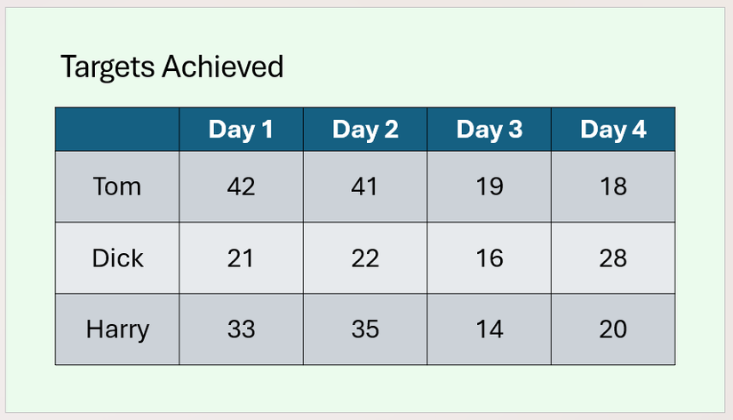733x420 pixels.
Task: Click Harry's Day 3 value 14
Action: point(489,329)
